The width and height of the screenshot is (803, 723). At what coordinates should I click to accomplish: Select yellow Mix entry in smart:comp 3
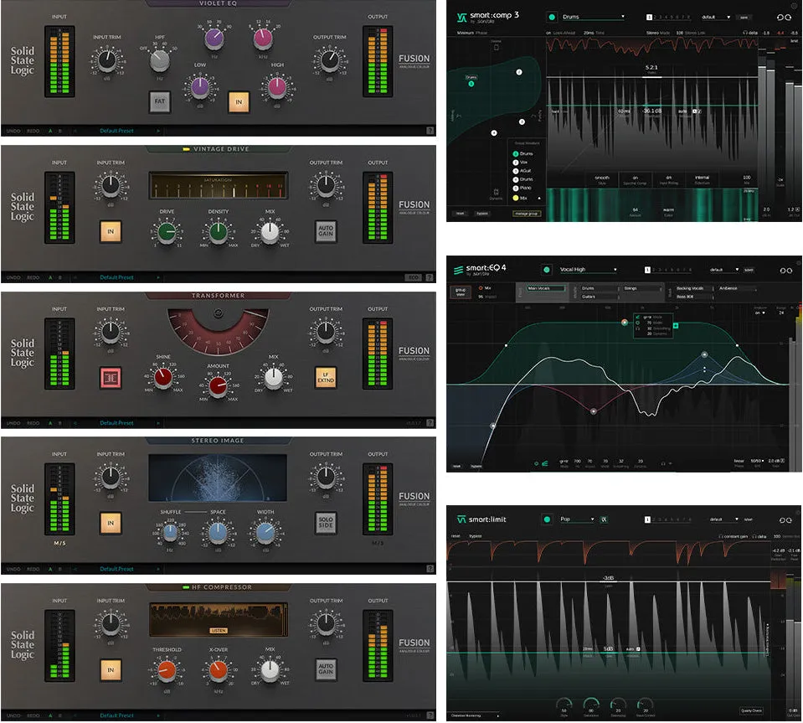[520, 198]
